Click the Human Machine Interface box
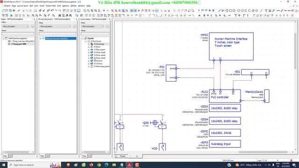Image resolution: width=299 pixels, height=168 pixels. (231, 46)
